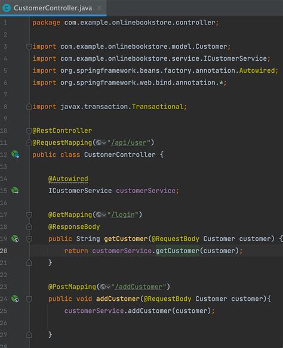The width and height of the screenshot is (283, 348).
Task: Select the CustomerController.java tab
Action: click(x=53, y=8)
